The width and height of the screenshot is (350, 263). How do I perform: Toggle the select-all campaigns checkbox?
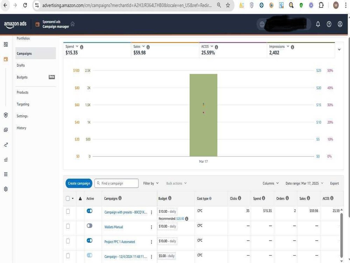(x=68, y=198)
